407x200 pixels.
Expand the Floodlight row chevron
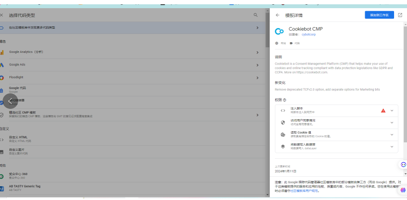point(257,78)
